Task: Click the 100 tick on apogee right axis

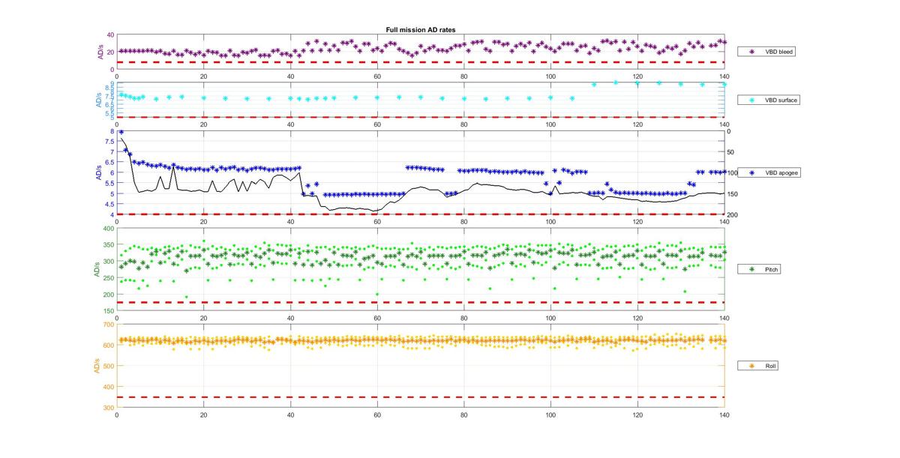Action: coord(733,173)
